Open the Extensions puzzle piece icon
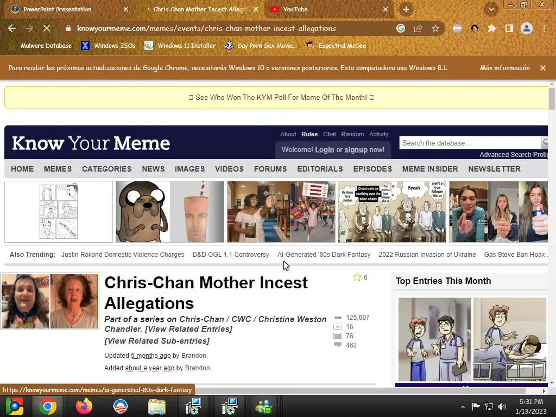The width and height of the screenshot is (556, 417). tap(491, 28)
